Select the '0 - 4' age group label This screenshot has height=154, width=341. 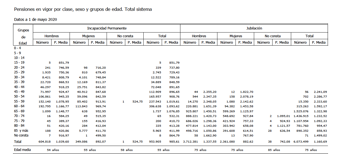pyautogui.click(x=18, y=48)
